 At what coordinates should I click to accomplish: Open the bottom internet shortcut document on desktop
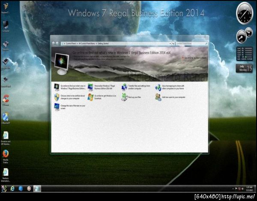coord(6,175)
